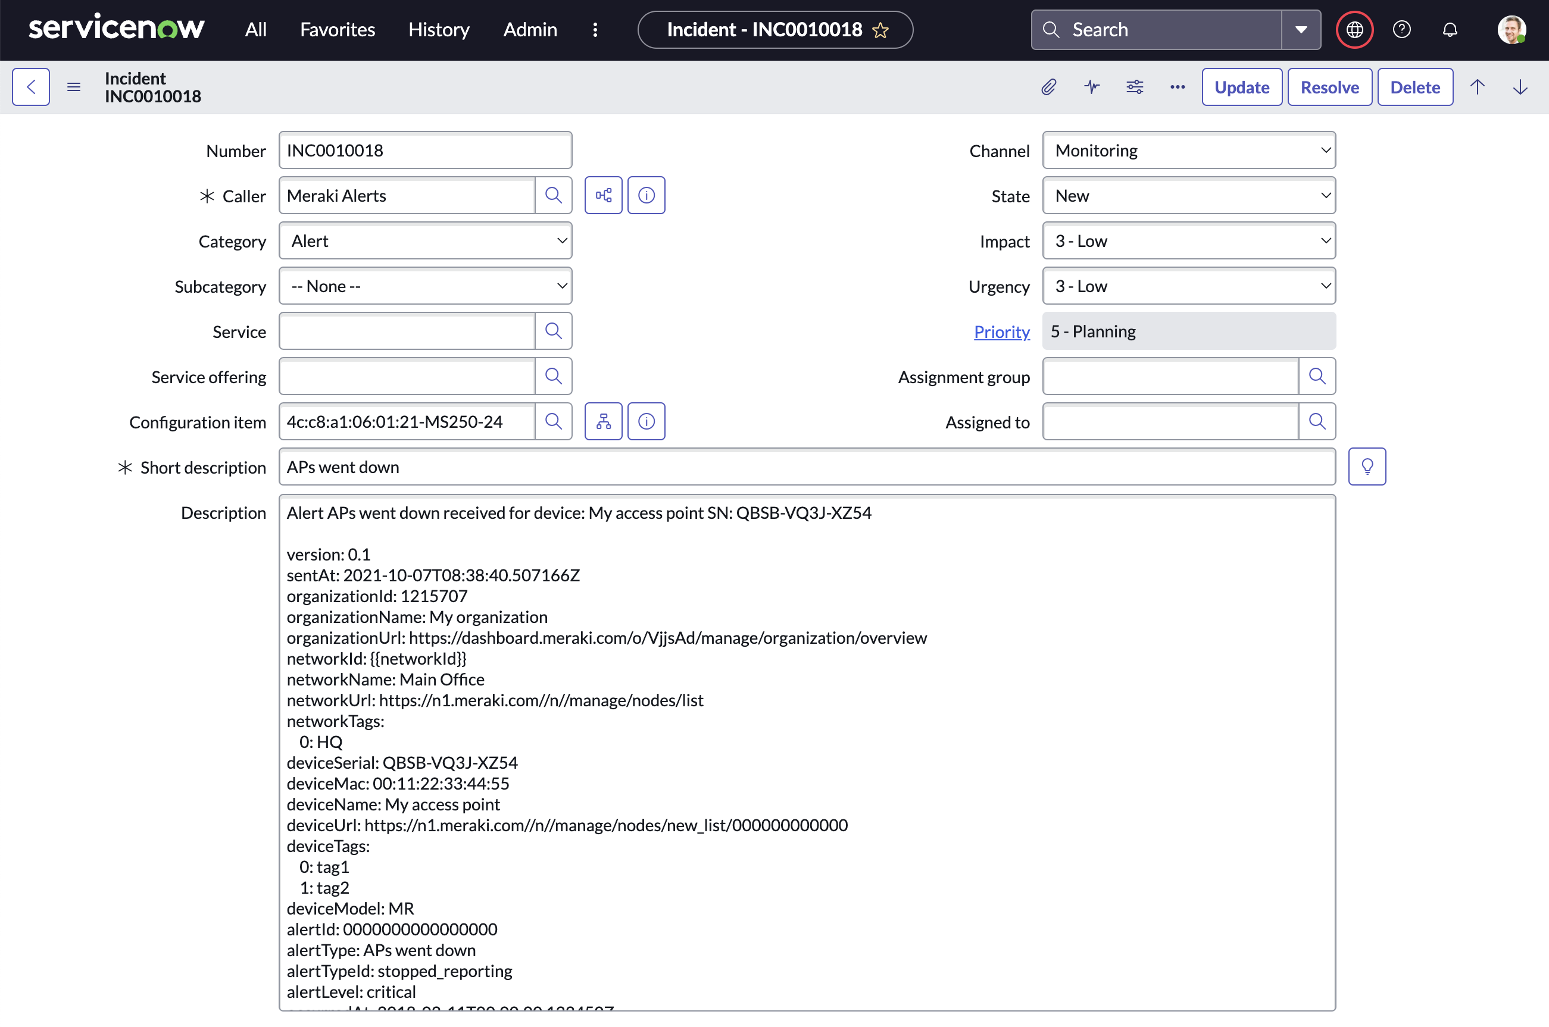Open the Caller lookup search
This screenshot has height=1027, width=1549.
point(554,195)
